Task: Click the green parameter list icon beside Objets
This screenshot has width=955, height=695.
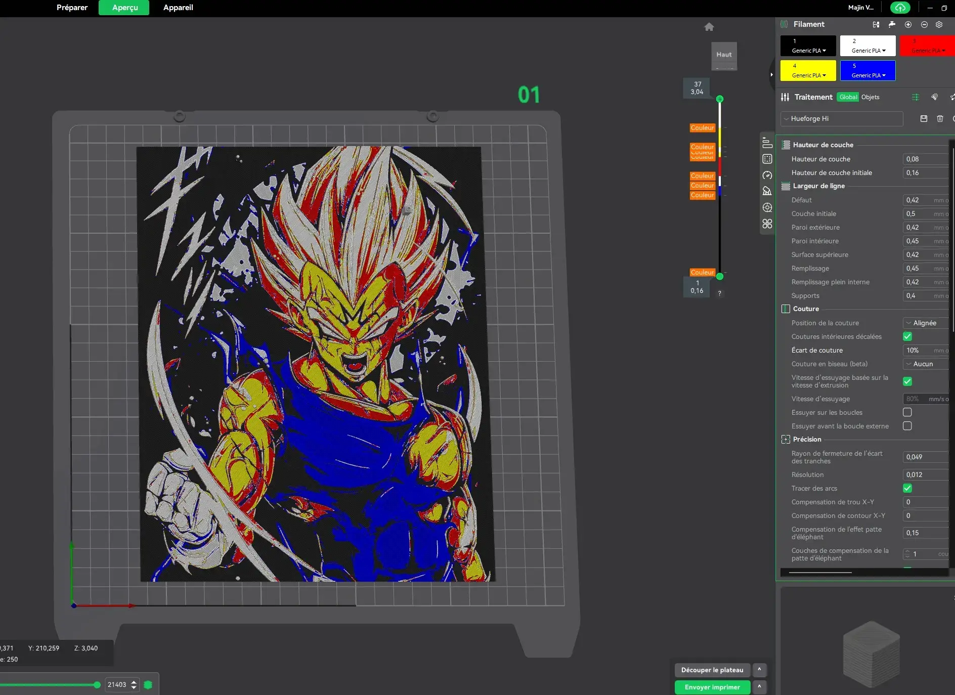Action: (x=916, y=97)
